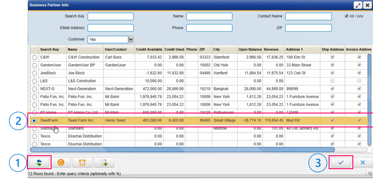Viewport: 373px width, 179px height.
Task: Toggle the All / Any checkbox
Action: 347,16
